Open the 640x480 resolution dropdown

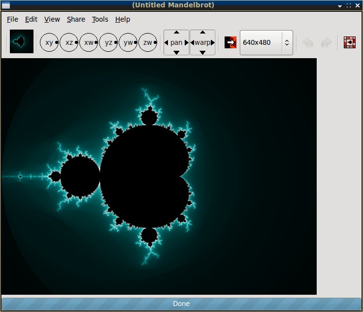287,42
